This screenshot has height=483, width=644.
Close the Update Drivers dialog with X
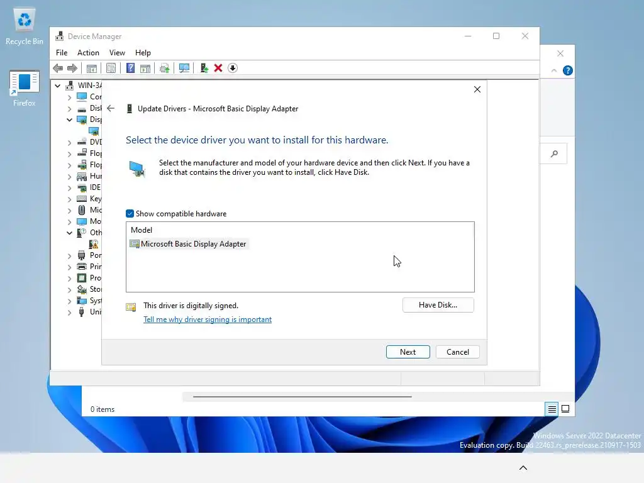(x=477, y=89)
